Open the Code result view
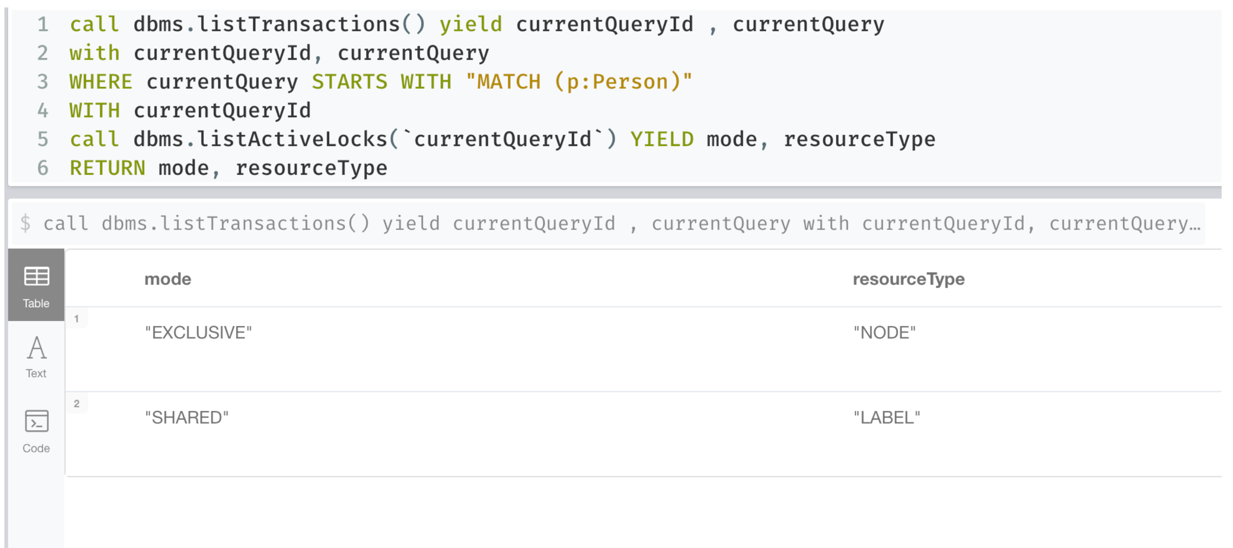Viewport: 1233px width, 548px height. 36,431
